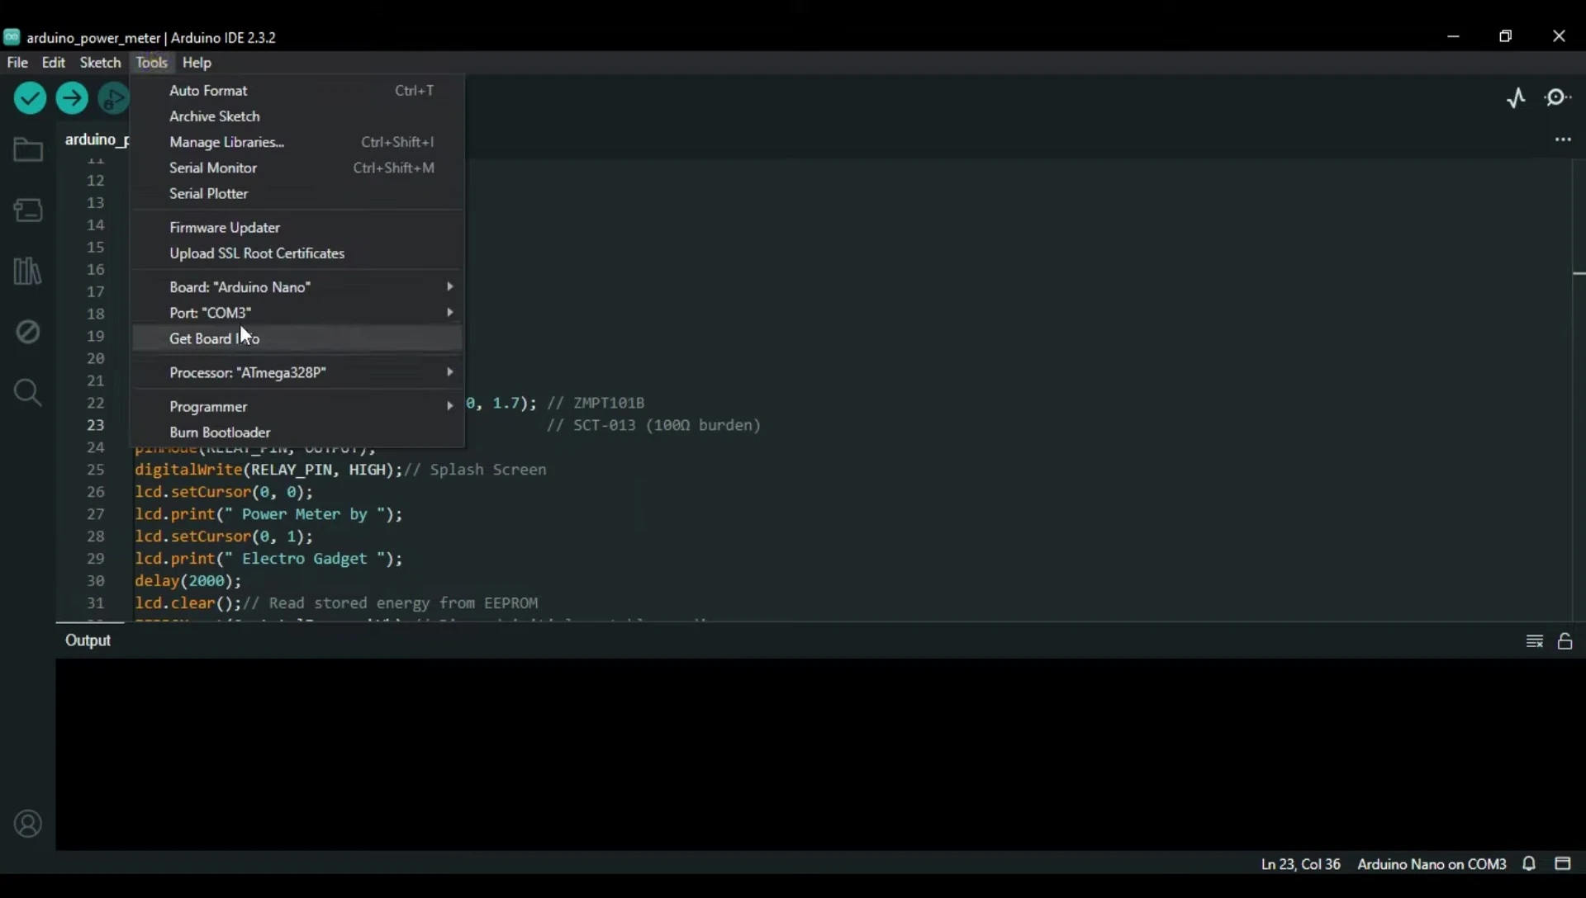Screen dimensions: 1586x898
Task: Click the digitalWrite(RELAY_PIN, HIGH) code line
Action: click(x=340, y=470)
